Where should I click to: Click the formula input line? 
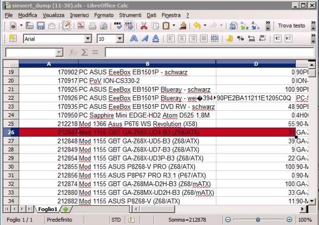pyautogui.click(x=210, y=52)
